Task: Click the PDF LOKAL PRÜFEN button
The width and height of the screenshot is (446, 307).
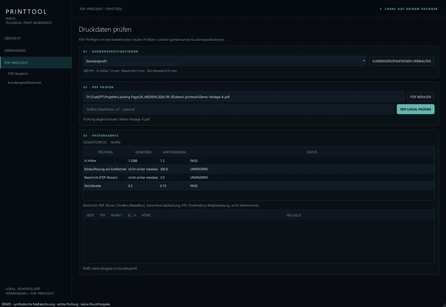Action: click(x=415, y=109)
